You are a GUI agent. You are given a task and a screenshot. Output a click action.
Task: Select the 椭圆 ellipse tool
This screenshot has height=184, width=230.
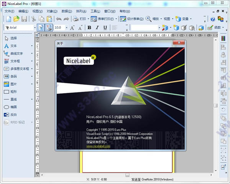(10, 107)
